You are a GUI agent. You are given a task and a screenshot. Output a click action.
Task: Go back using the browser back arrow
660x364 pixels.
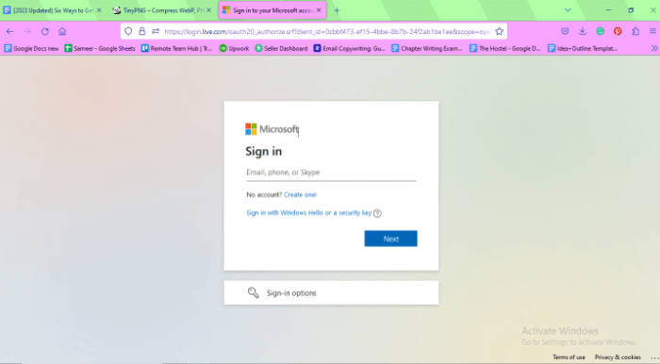10,31
